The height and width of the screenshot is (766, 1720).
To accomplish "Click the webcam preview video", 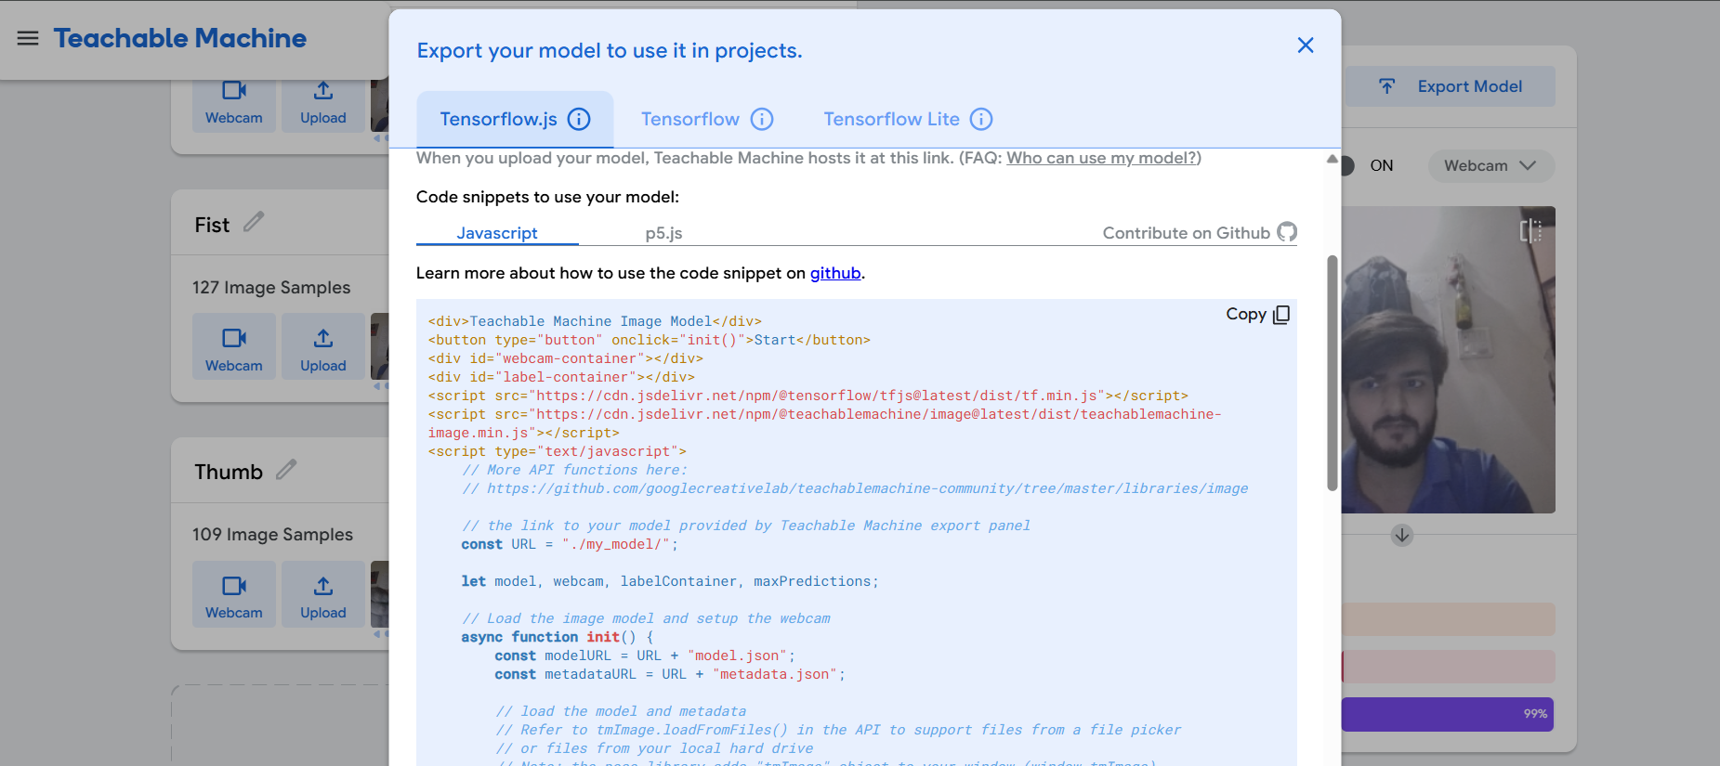I will coord(1449,359).
